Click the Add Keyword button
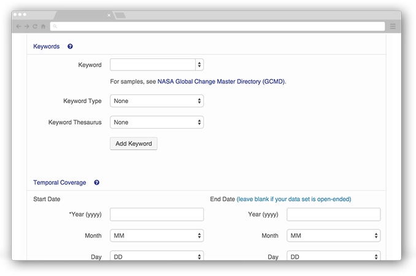Screen dimensions: 416x276 [134, 144]
